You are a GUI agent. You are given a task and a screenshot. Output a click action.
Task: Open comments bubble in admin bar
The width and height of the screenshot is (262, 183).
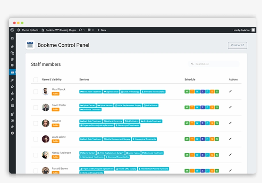(91, 30)
